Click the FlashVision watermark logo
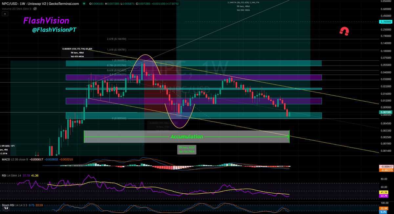 (45, 21)
